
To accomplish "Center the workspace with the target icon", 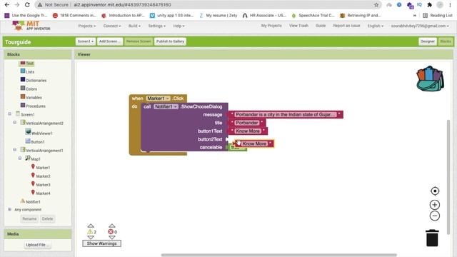I will click(435, 191).
